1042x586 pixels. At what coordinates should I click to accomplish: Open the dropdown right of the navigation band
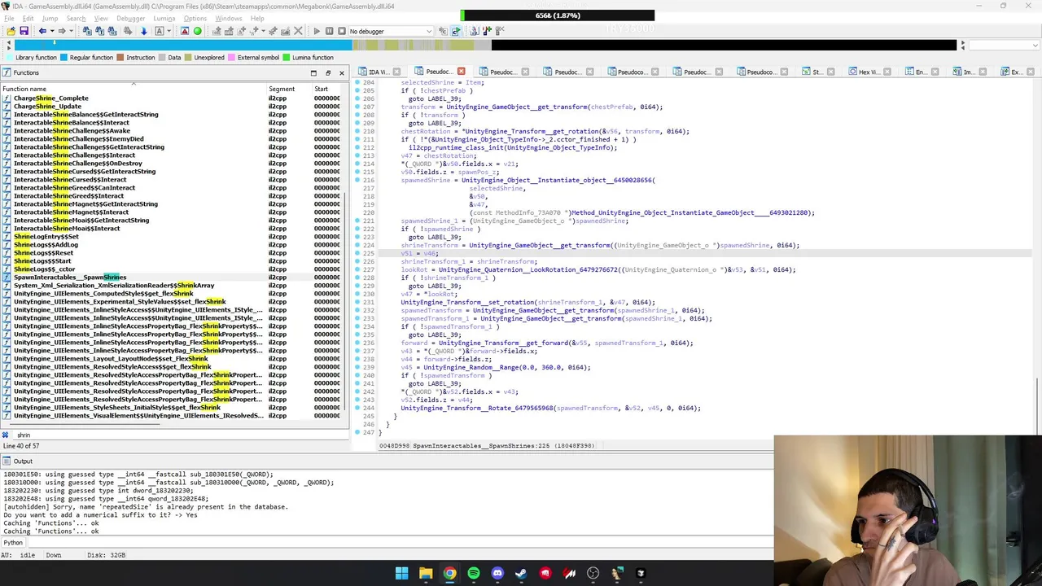(1003, 45)
